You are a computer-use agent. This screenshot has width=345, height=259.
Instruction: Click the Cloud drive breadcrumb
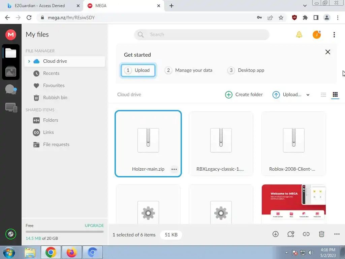coord(129,94)
